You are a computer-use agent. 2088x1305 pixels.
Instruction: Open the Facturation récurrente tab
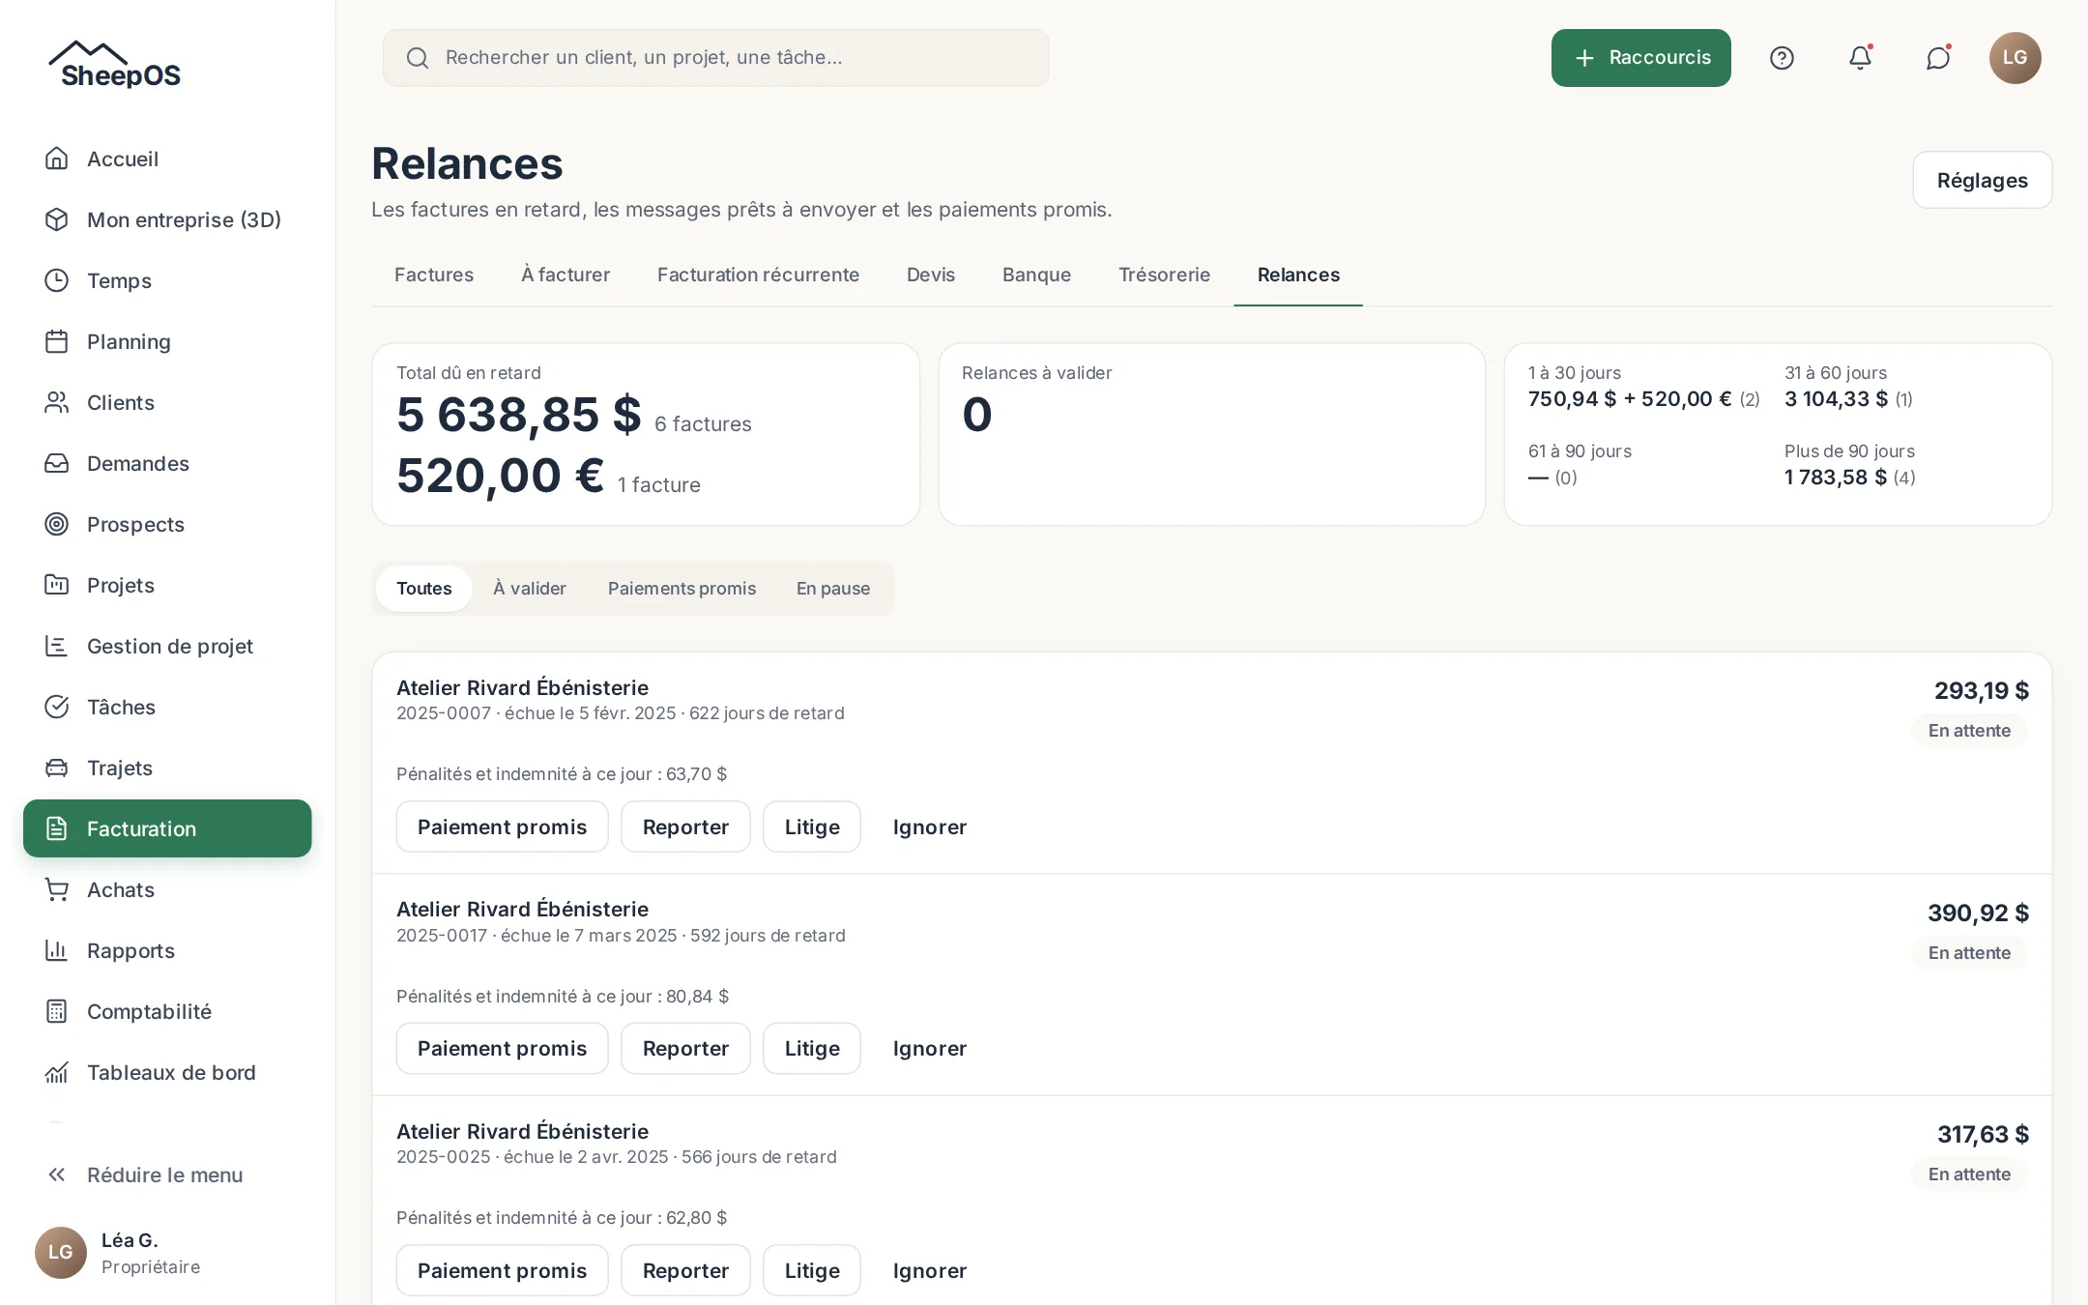758,275
